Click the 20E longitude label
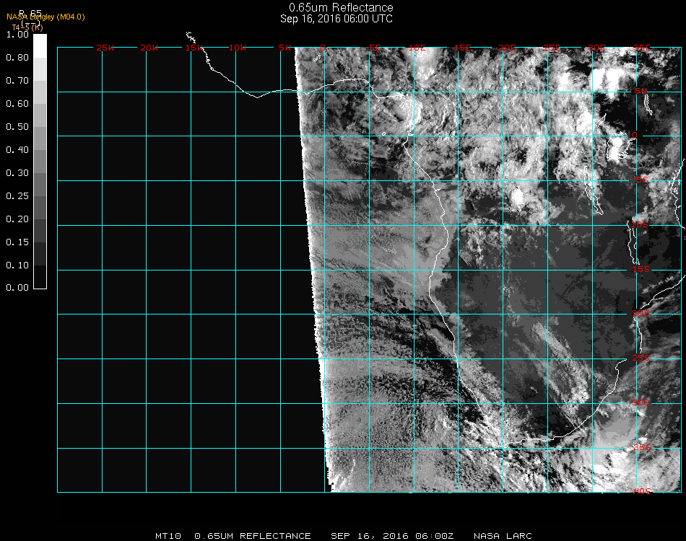 508,48
